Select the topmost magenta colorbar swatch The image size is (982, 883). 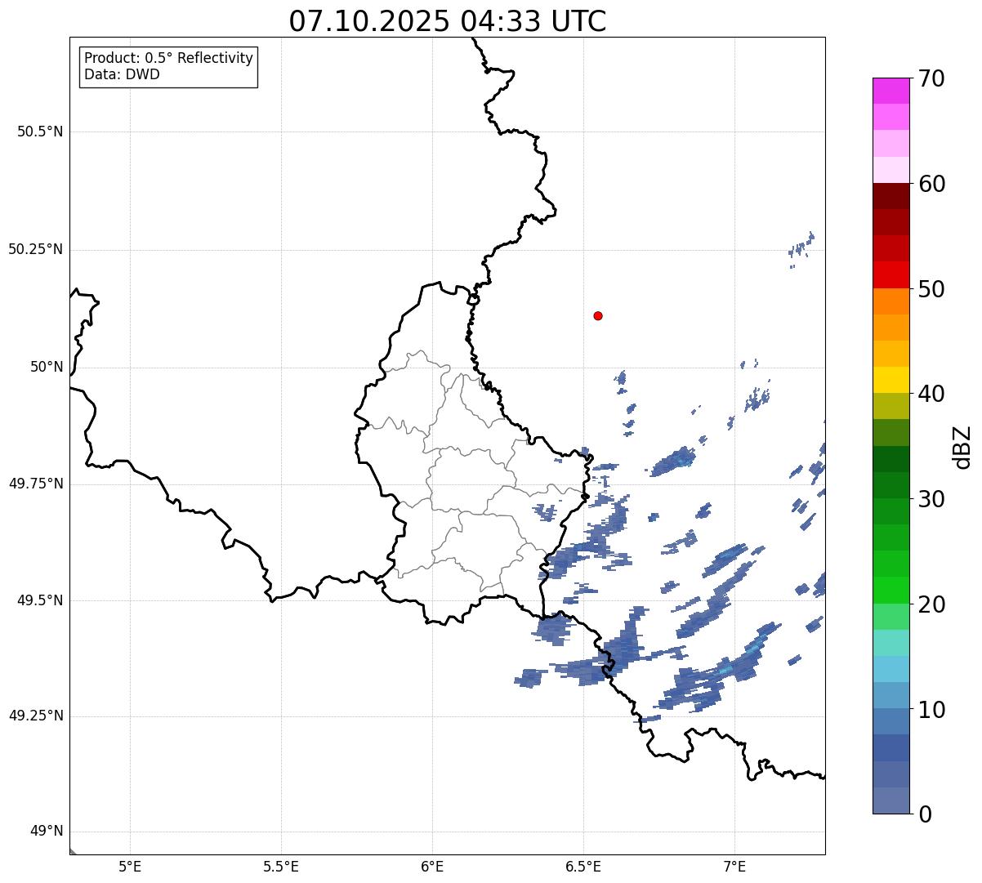[891, 91]
